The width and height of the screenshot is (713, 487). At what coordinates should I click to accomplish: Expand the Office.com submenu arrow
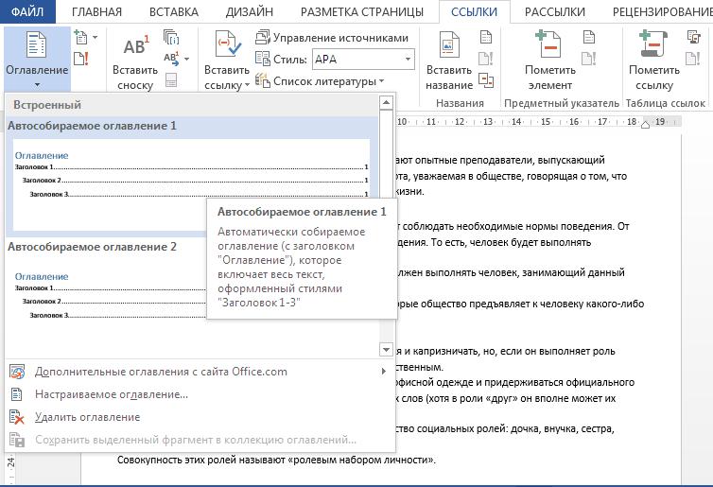[x=384, y=372]
